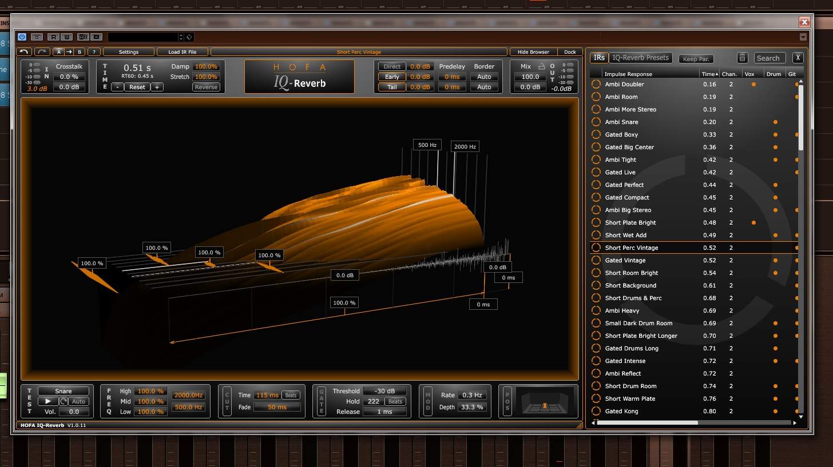Click the Load IR File button
Viewport: 833px width, 467px height.
click(183, 52)
